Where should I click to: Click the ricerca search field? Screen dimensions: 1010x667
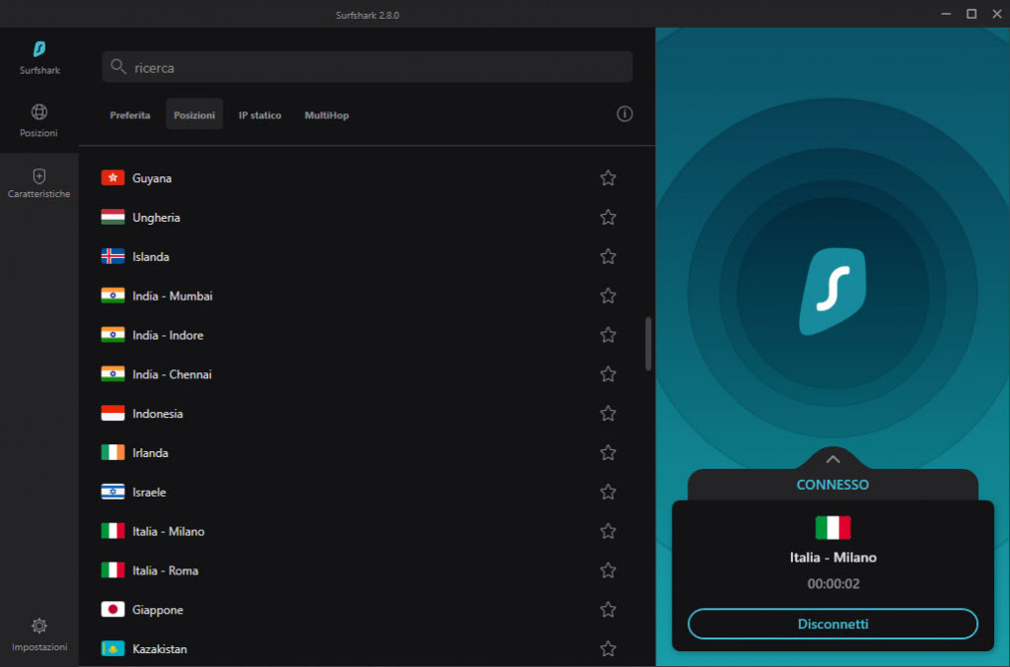(x=367, y=67)
